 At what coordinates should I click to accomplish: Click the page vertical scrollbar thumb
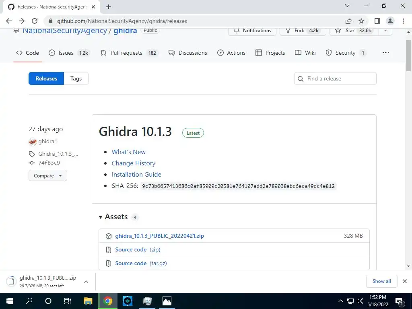(408, 56)
